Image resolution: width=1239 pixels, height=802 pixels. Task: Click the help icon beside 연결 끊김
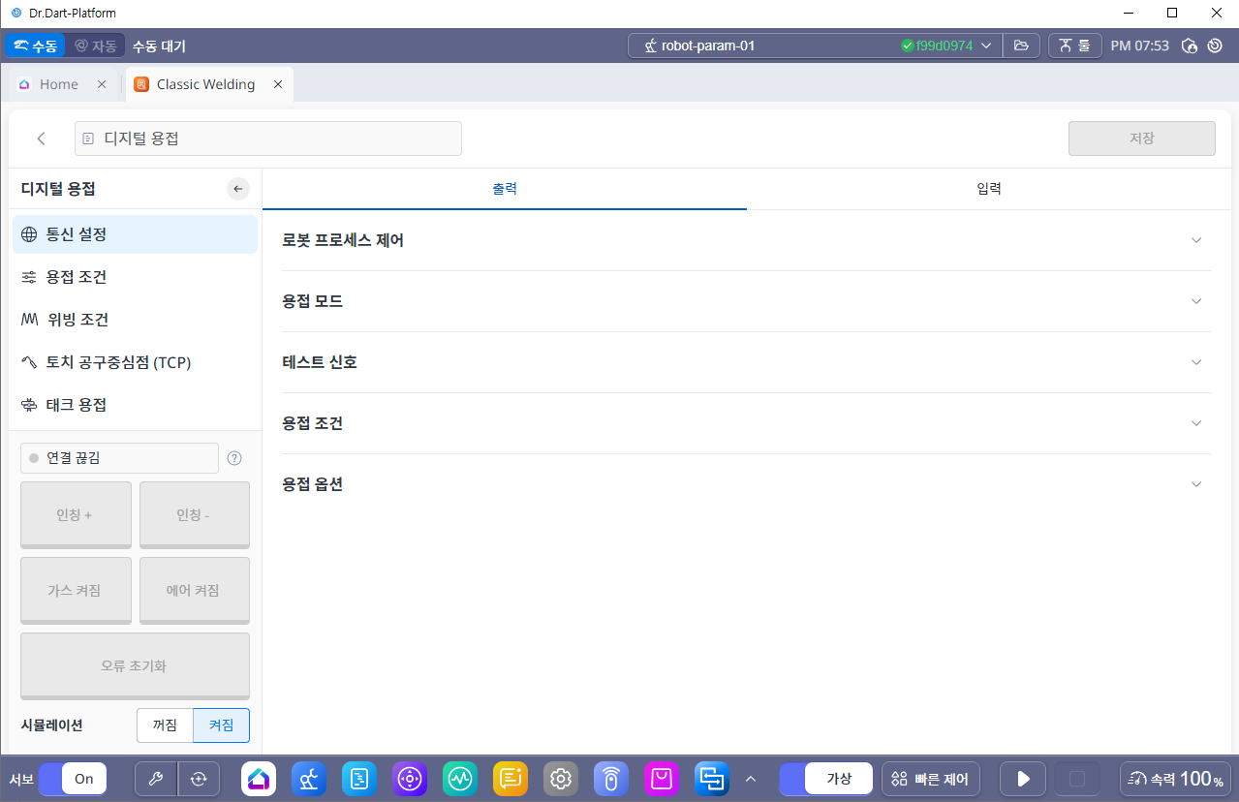(233, 459)
